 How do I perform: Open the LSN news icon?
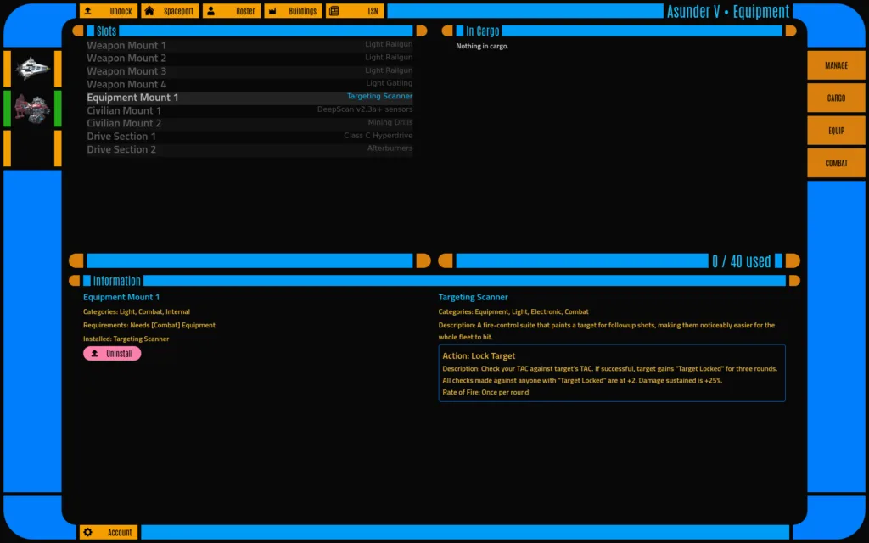pyautogui.click(x=334, y=11)
